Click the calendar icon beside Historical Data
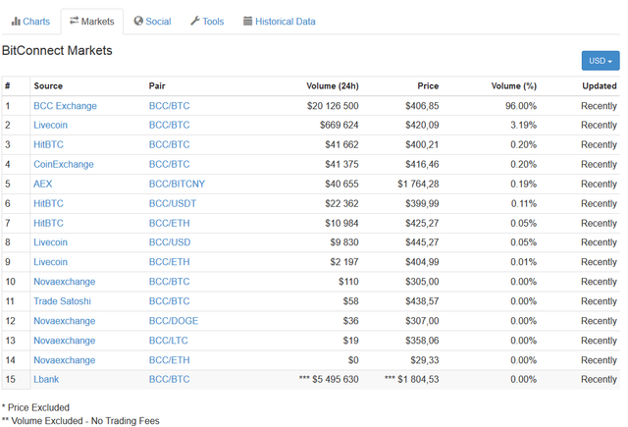The width and height of the screenshot is (628, 427). click(x=248, y=21)
